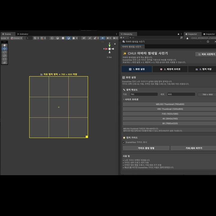Click the grid visibility icon in Scene toolbar

35,38
